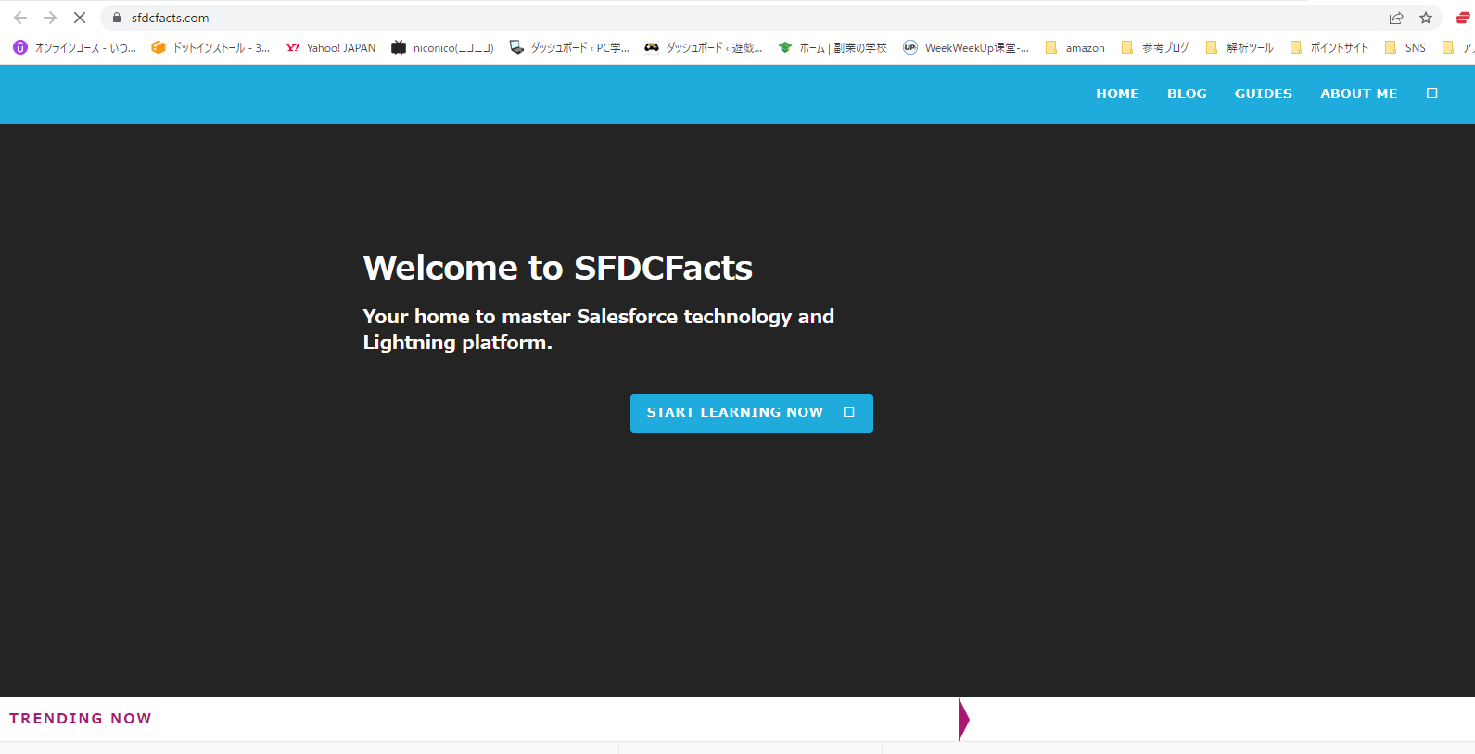Open the ダッシュボード 遊戯 bookmark

click(x=704, y=47)
